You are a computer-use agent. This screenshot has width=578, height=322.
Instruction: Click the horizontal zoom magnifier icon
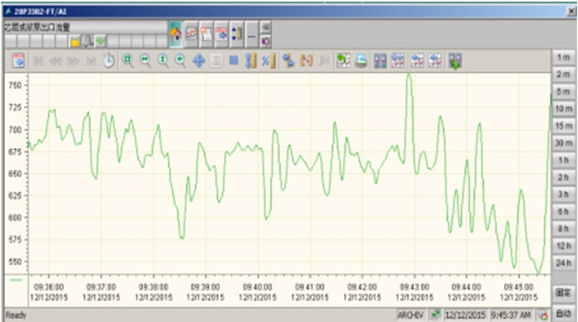point(145,60)
